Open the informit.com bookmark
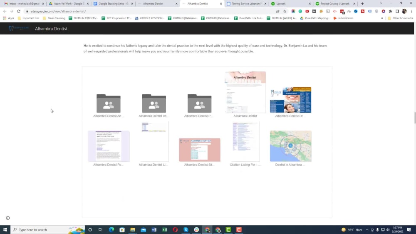 pos(343,18)
